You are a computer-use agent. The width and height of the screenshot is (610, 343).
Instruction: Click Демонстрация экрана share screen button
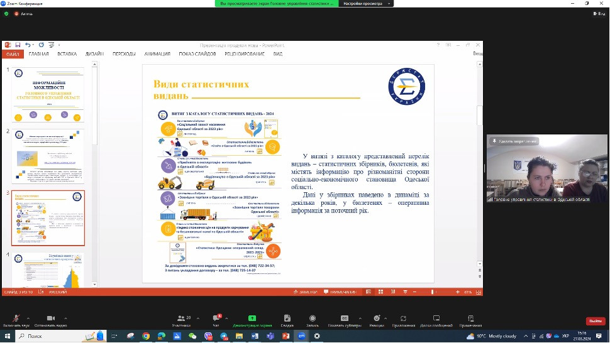pos(252,320)
